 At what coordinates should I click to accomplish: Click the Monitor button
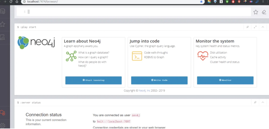(225, 80)
